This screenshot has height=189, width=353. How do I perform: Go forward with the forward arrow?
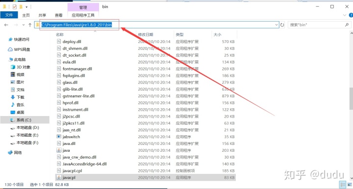tap(16, 24)
